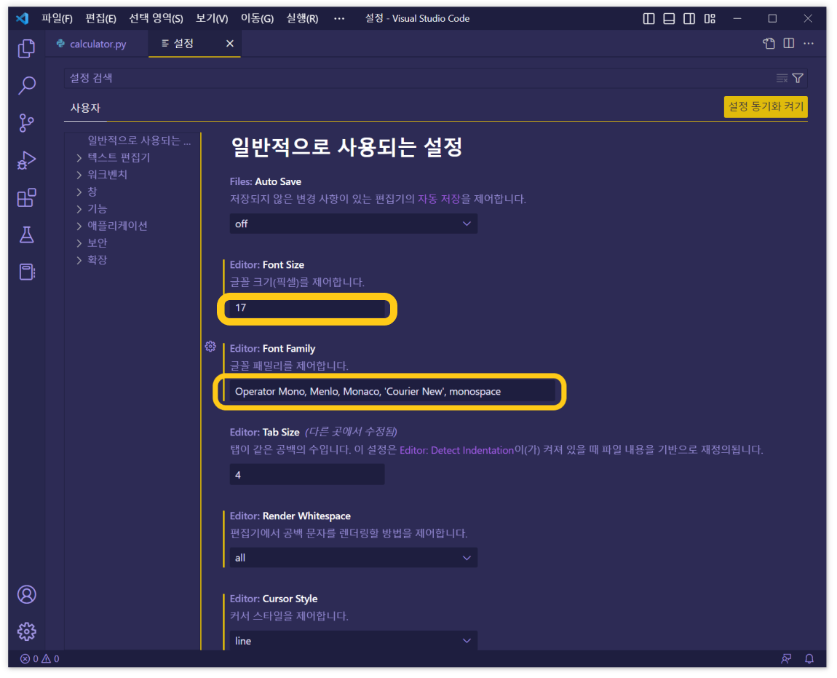Open the 이동(G) menu
The width and height of the screenshot is (837, 678).
(257, 19)
